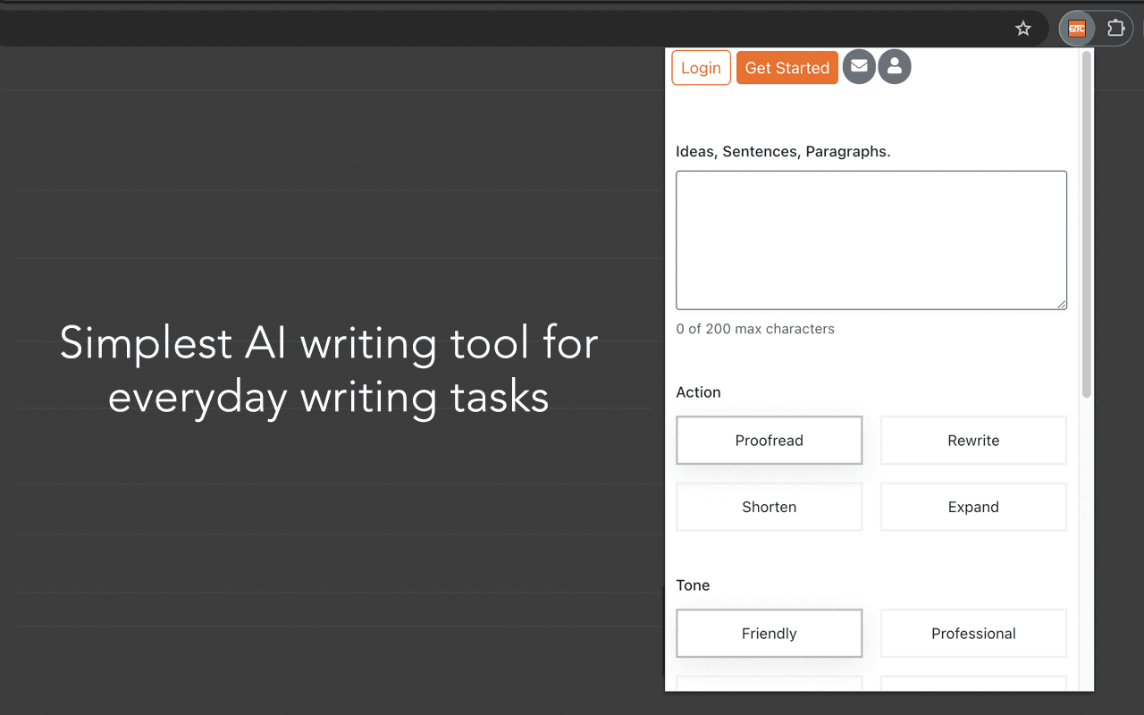
Task: Click the envelope contact icon
Action: pos(859,67)
